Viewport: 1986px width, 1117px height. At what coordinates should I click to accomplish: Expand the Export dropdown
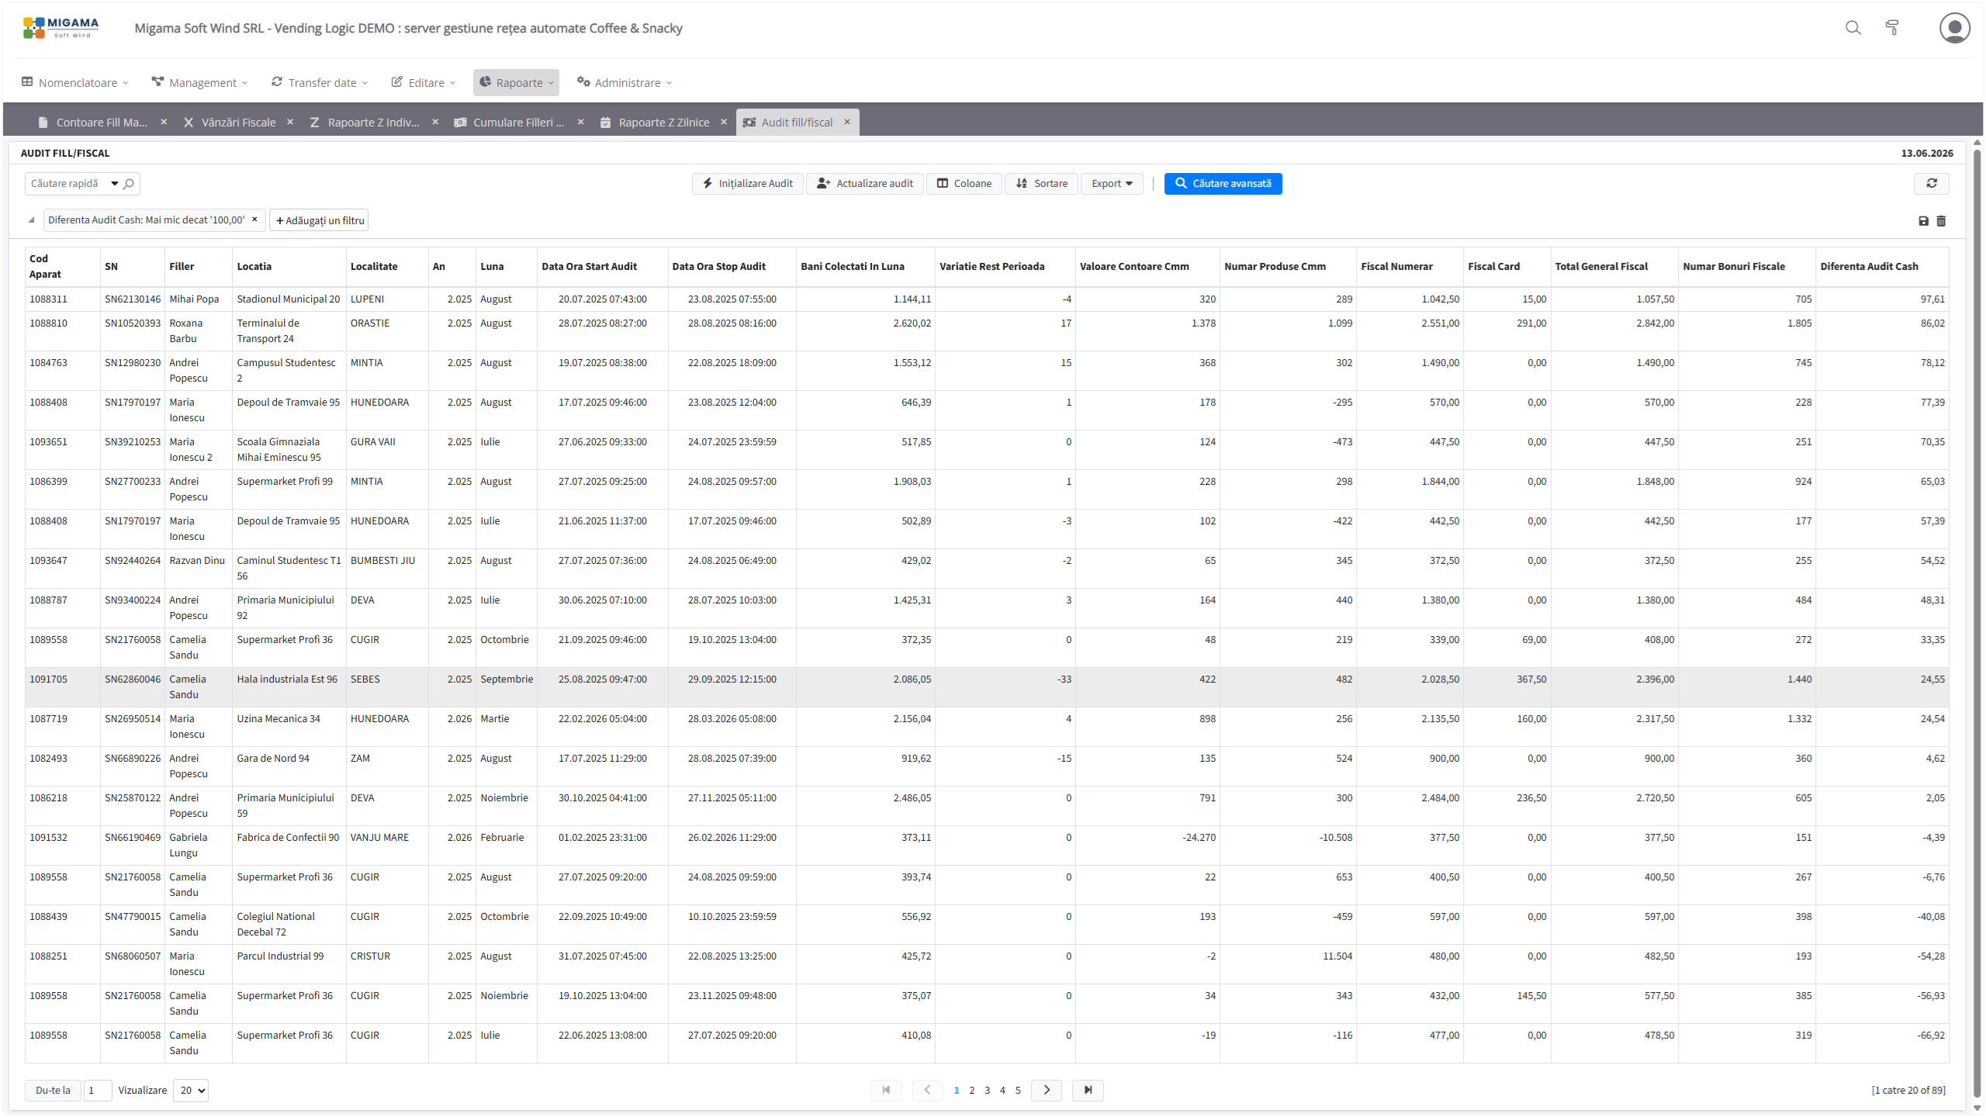1112,183
